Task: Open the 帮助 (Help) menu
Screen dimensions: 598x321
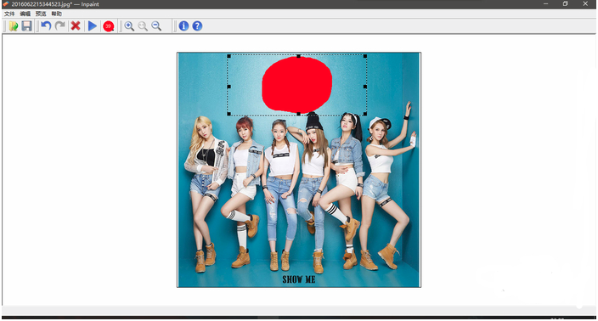Action: pos(56,14)
